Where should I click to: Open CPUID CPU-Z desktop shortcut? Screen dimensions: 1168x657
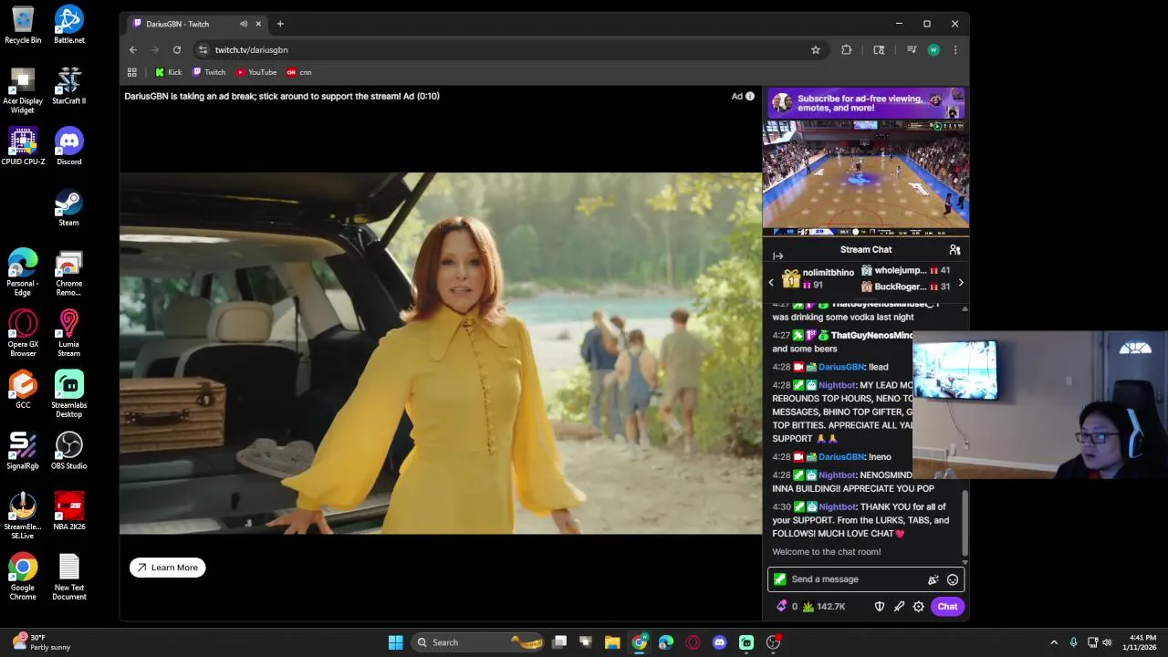[x=23, y=146]
